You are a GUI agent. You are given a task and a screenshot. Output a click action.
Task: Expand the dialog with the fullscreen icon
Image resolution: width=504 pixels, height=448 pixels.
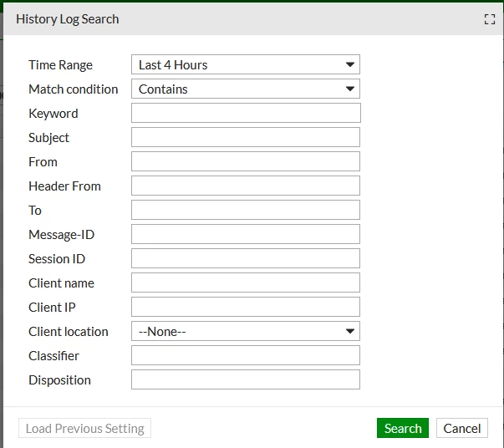(x=490, y=19)
